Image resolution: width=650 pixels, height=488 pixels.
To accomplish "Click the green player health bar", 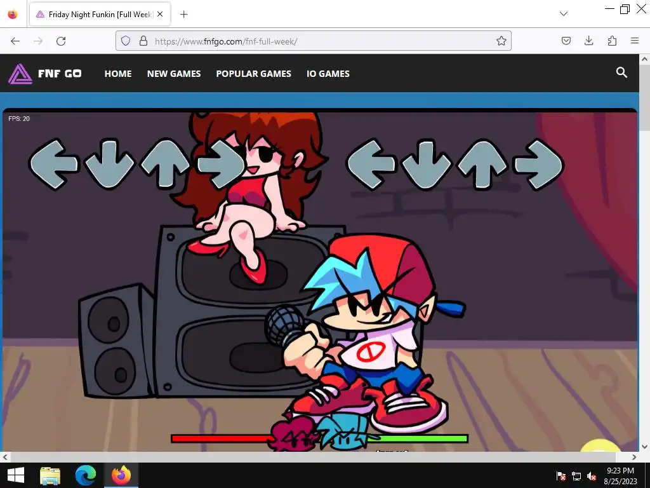I will click(x=421, y=438).
